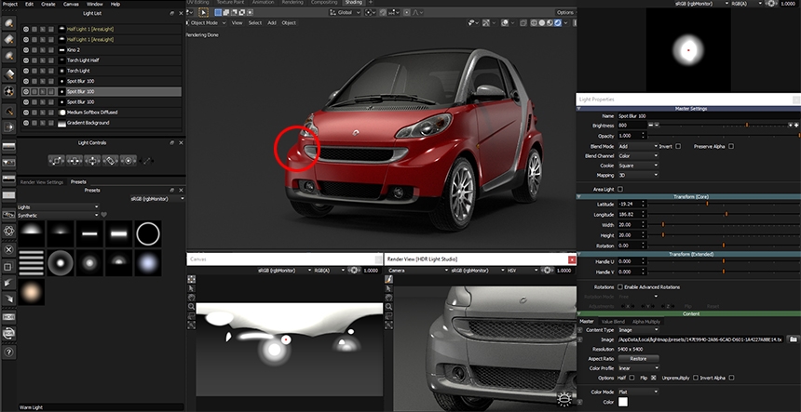The image size is (801, 412).
Task: Select the warm glow preset thumbnail
Action: (x=31, y=292)
